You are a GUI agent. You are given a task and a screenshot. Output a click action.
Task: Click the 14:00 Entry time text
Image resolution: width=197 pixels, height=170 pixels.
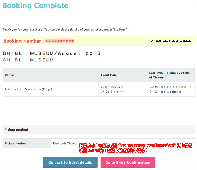[x=112, y=92]
